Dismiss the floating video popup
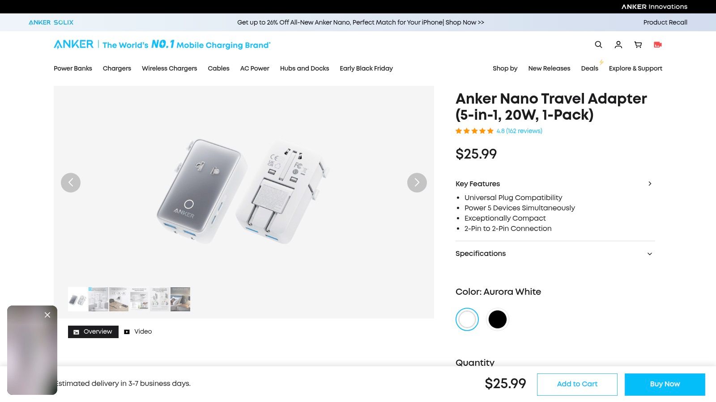Viewport: 716px width, 402px height. pos(47,315)
